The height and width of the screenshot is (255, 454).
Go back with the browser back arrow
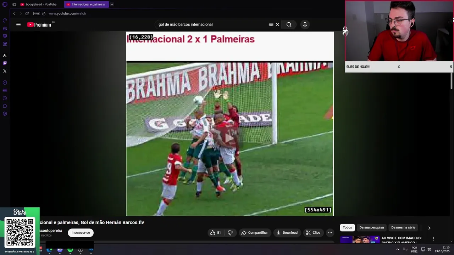[14, 13]
